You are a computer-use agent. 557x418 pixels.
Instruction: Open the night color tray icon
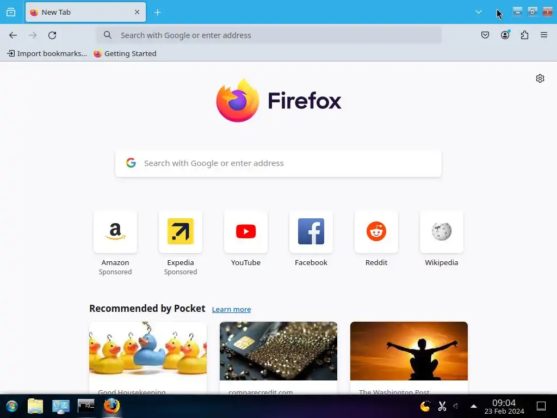pos(425,406)
